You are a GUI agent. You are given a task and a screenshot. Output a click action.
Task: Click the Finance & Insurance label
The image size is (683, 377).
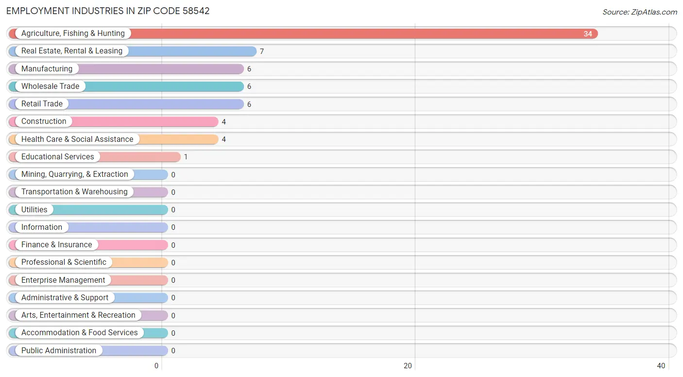point(56,245)
